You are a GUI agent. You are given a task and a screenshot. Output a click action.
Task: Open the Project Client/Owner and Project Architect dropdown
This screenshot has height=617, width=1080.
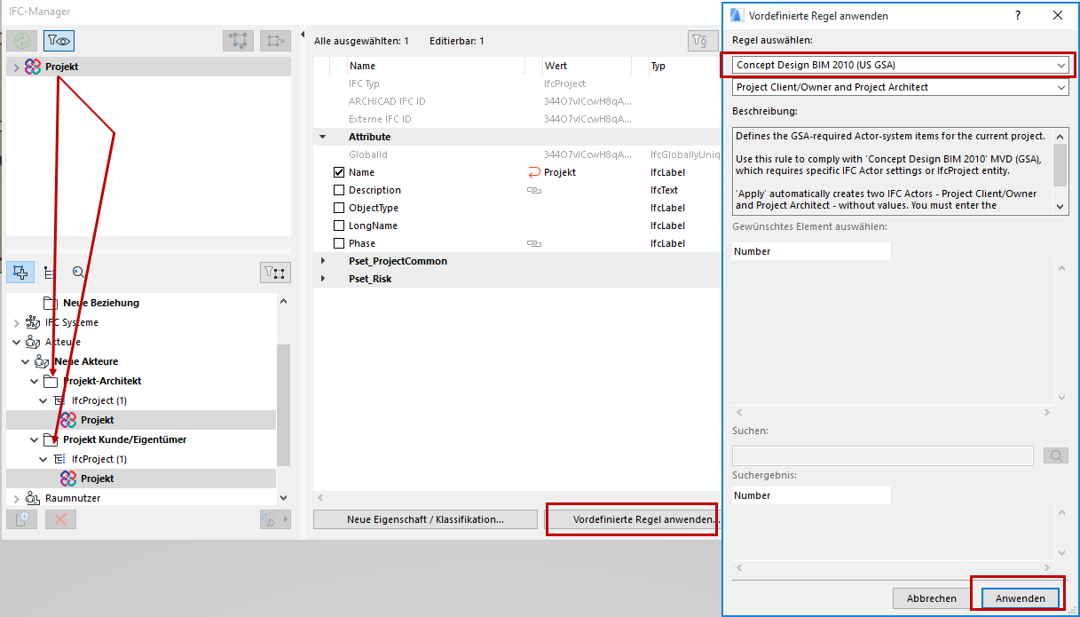[901, 87]
